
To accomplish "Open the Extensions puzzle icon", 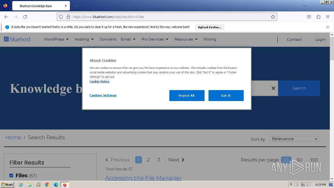I will coord(318,17).
